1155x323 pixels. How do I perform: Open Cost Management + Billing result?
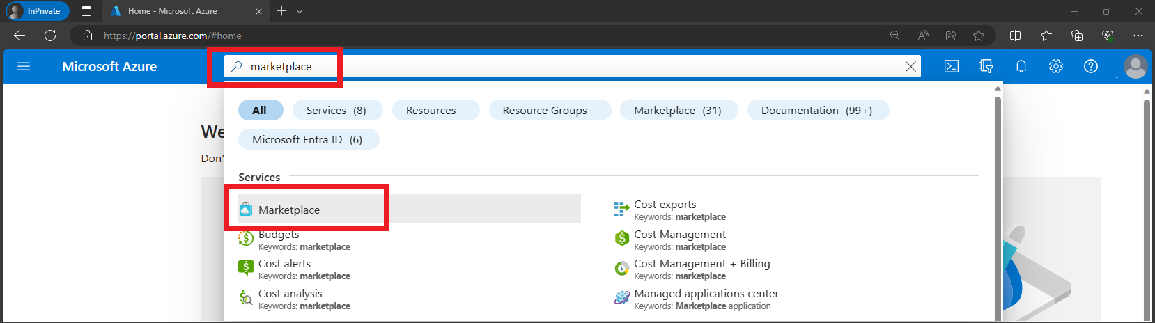(701, 264)
